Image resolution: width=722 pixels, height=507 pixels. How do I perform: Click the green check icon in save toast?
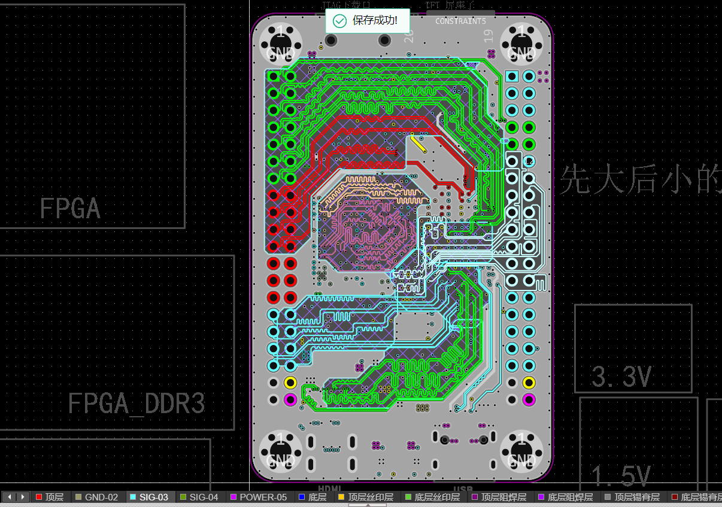pos(339,21)
